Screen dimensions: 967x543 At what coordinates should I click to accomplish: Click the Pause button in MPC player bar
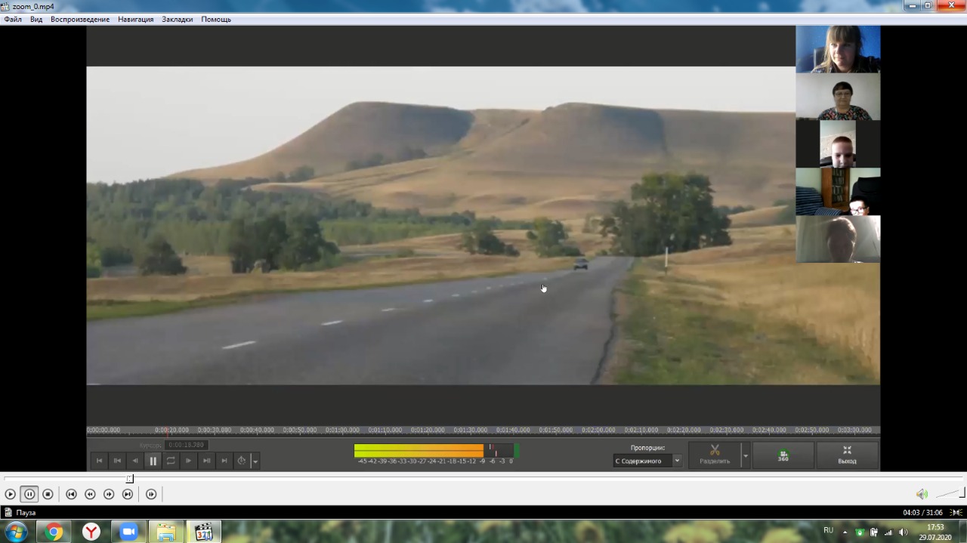[x=29, y=494]
